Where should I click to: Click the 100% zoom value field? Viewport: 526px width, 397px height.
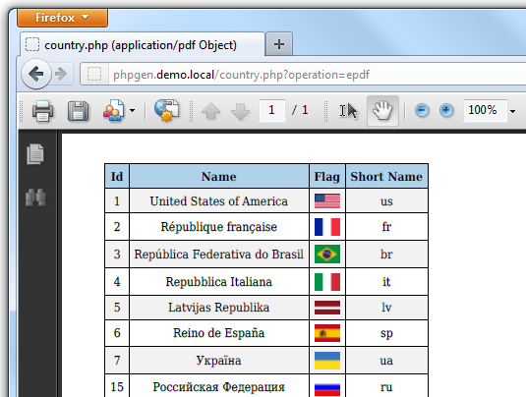[x=485, y=110]
